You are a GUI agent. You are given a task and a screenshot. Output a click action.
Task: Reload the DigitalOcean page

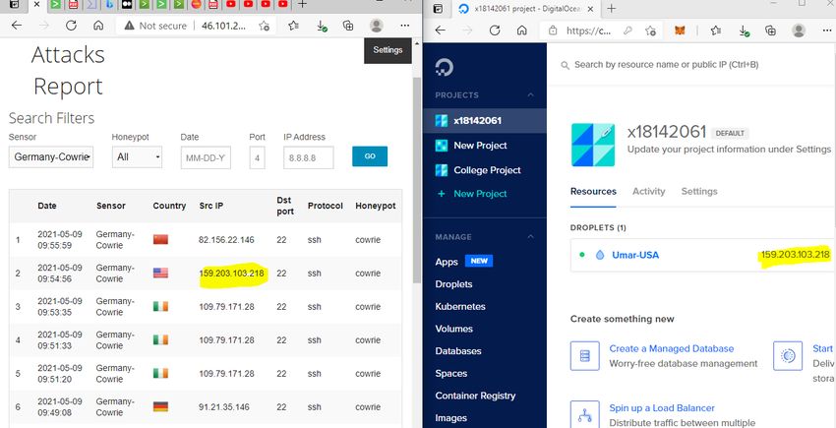coord(495,31)
